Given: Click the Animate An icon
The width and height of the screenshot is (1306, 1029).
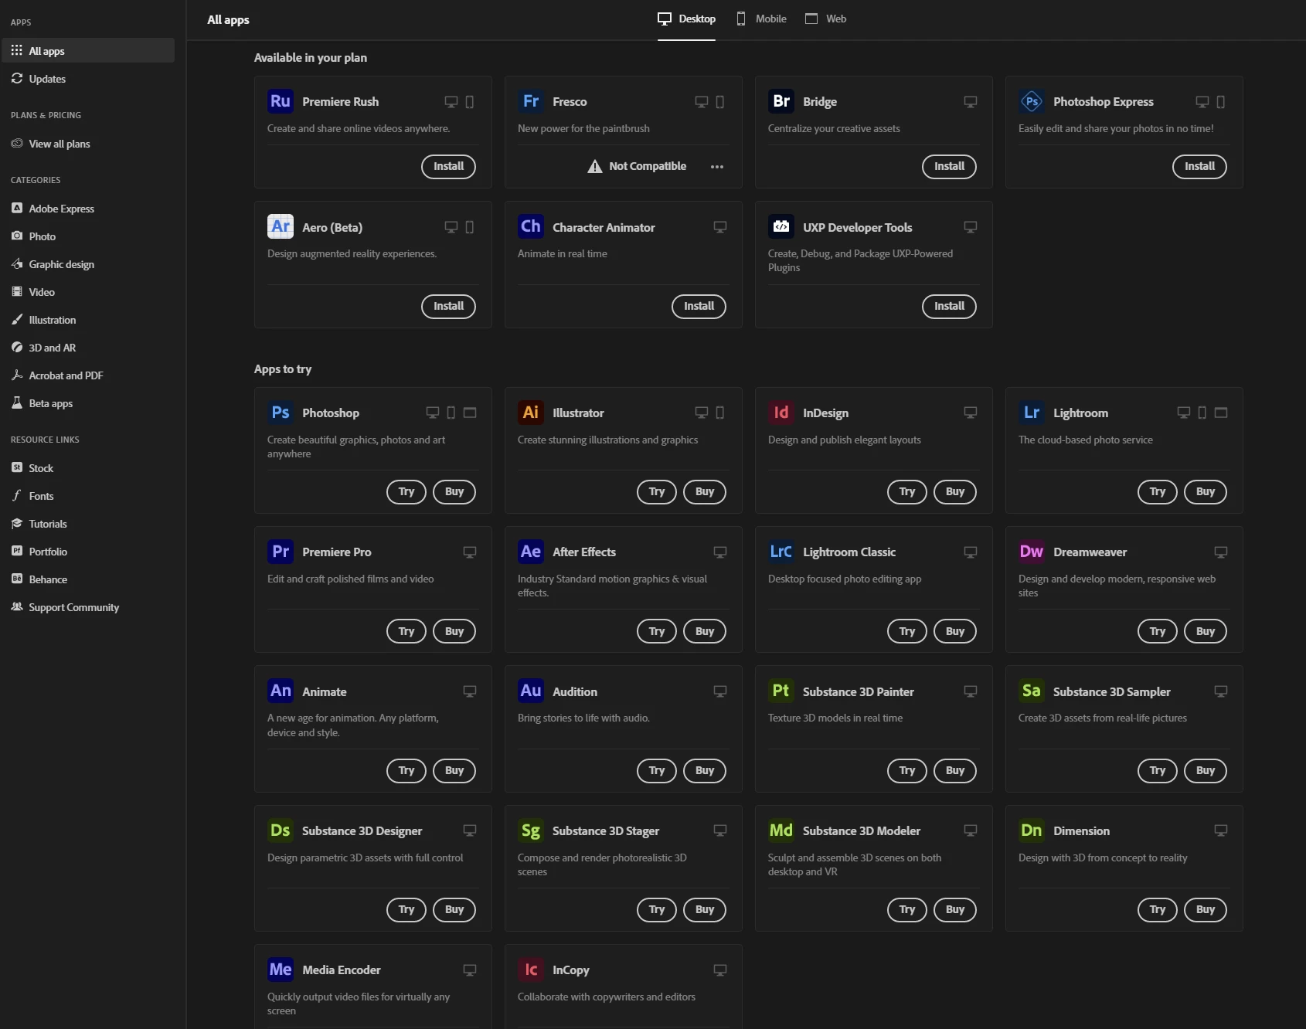Looking at the screenshot, I should (x=281, y=691).
